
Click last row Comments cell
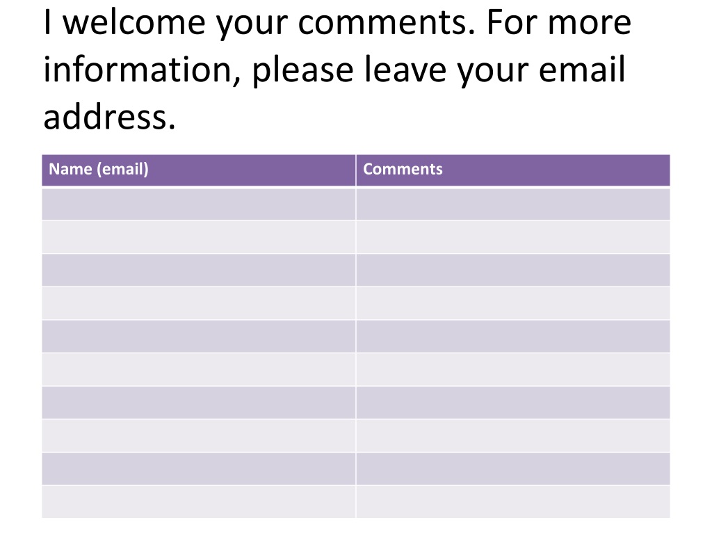(513, 502)
